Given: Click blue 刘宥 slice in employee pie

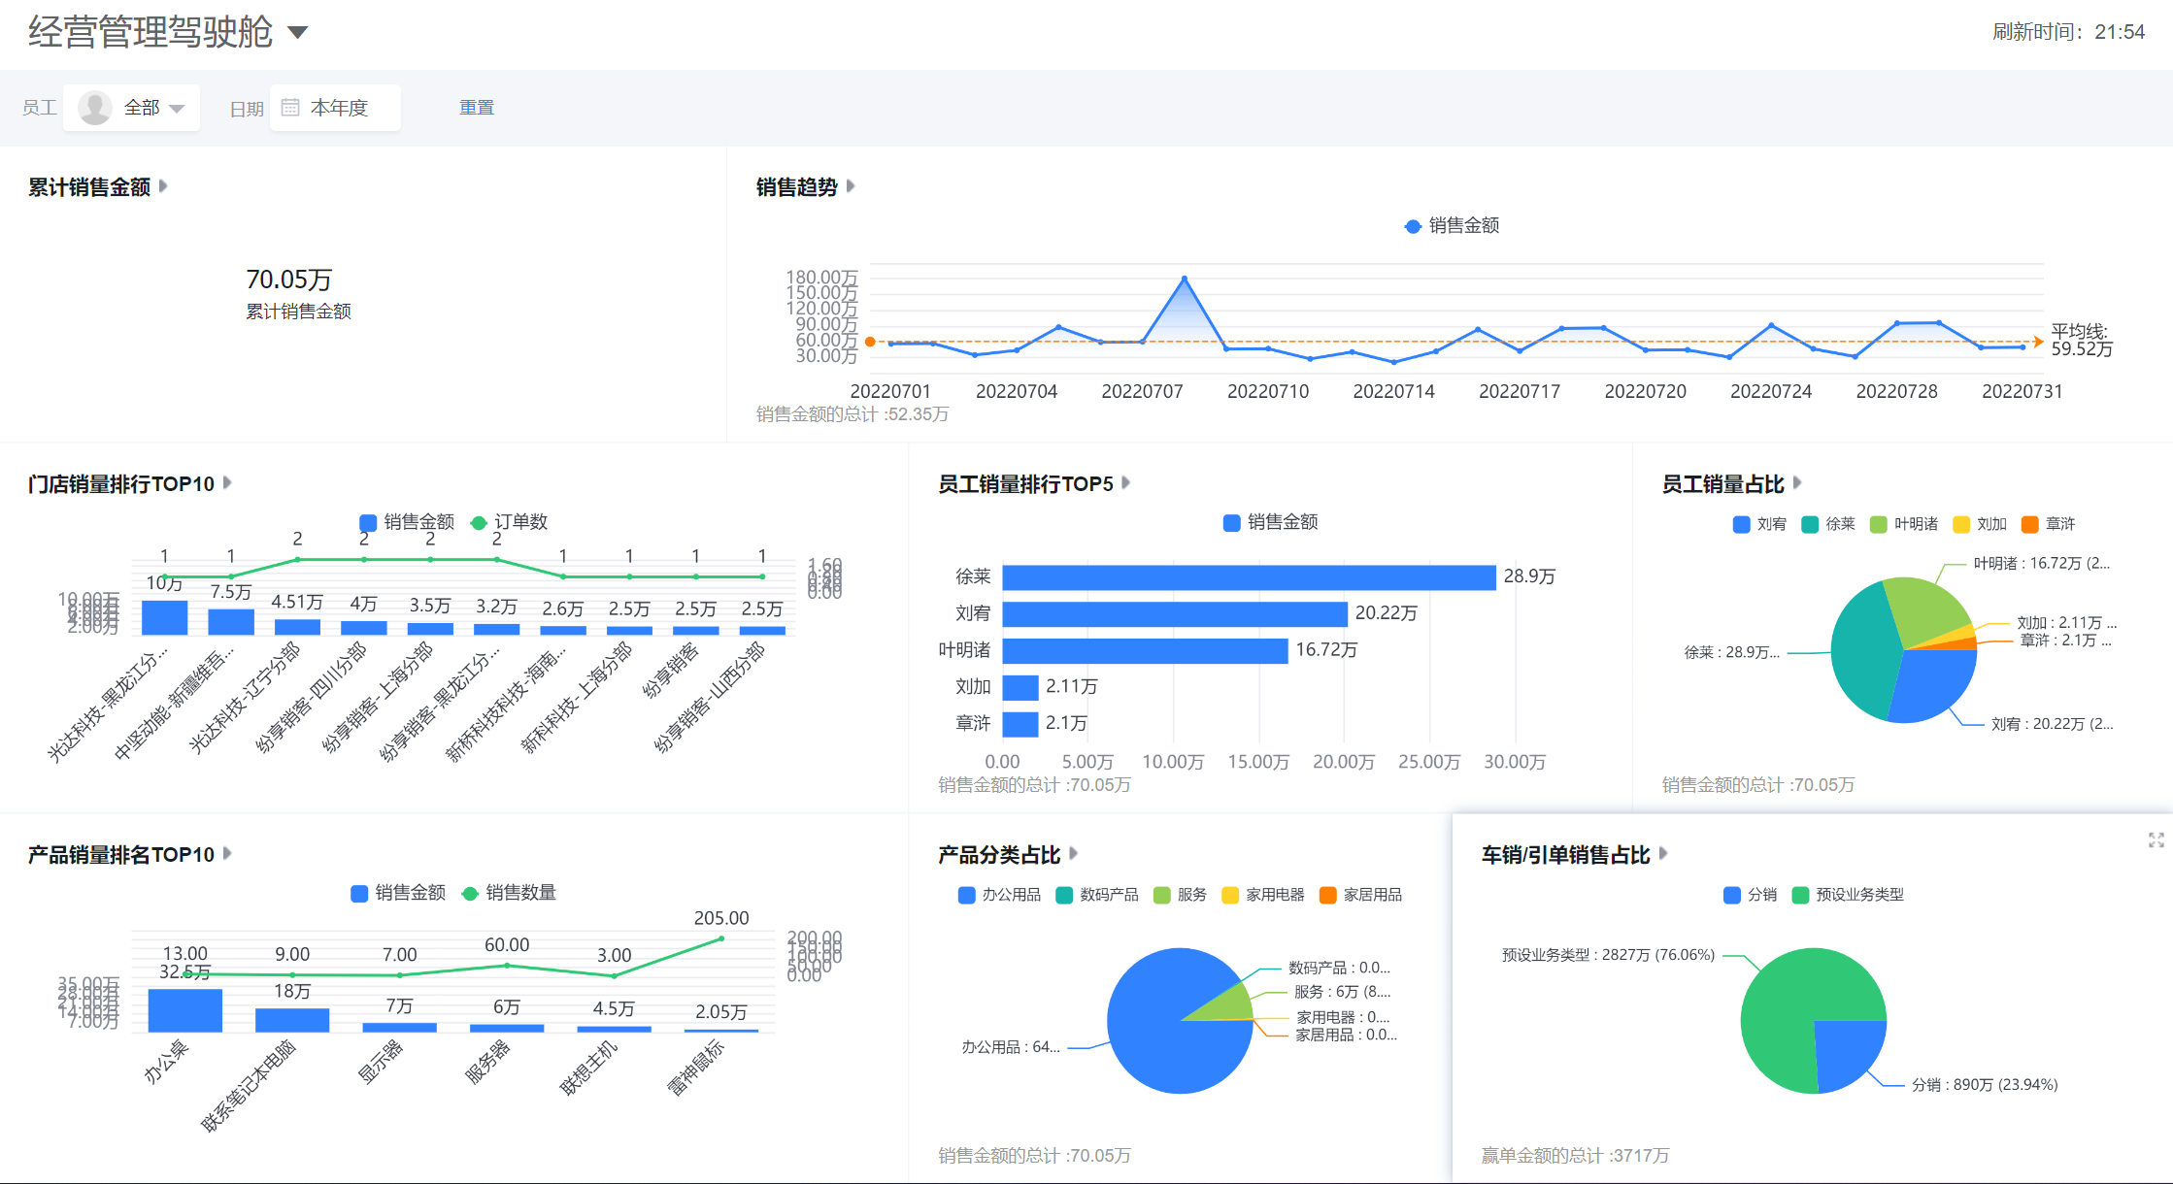Looking at the screenshot, I should (x=1932, y=684).
